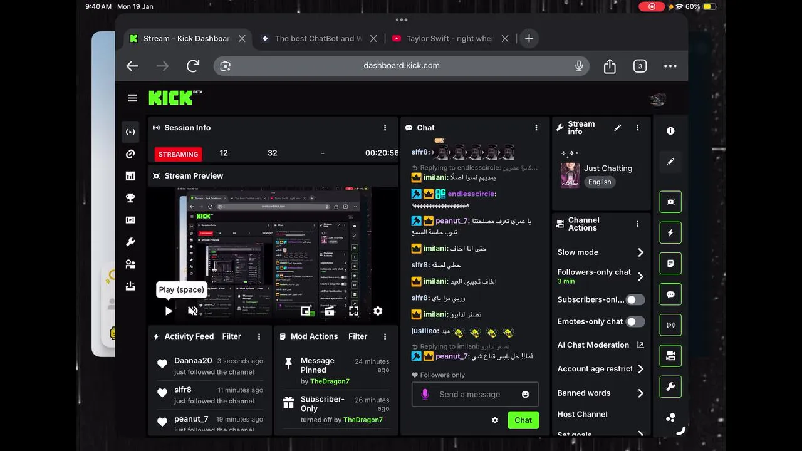
Task: Toggle the Stream info wrench panel button
Action: coord(670,387)
